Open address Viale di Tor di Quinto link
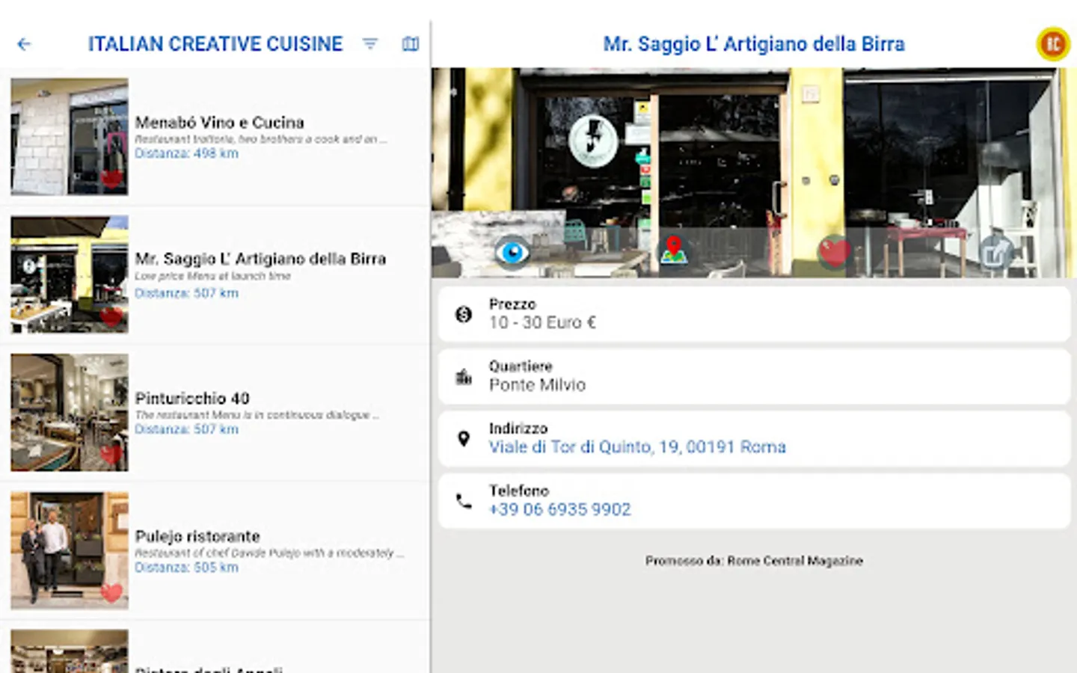The width and height of the screenshot is (1077, 673). pos(637,447)
